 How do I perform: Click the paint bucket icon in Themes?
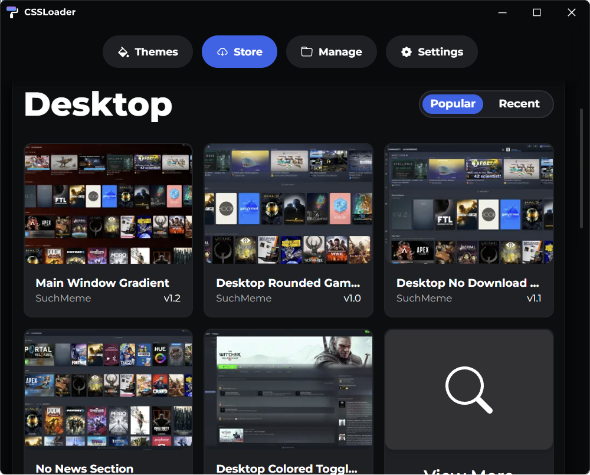(123, 52)
